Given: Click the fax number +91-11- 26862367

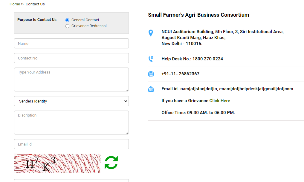Looking at the screenshot, I should tap(180, 74).
